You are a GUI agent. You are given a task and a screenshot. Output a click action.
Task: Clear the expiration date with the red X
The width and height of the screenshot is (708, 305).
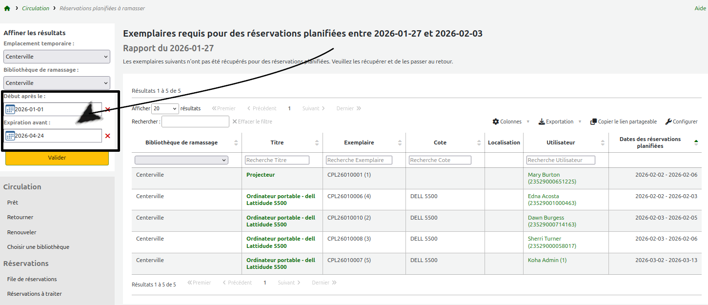(107, 136)
